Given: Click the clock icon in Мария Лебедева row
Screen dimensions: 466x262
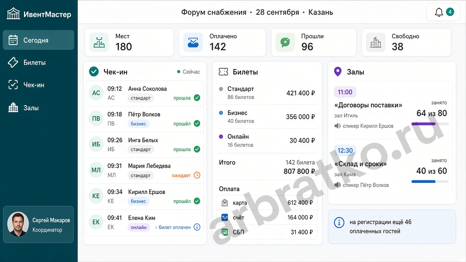Looking at the screenshot, I should [197, 175].
